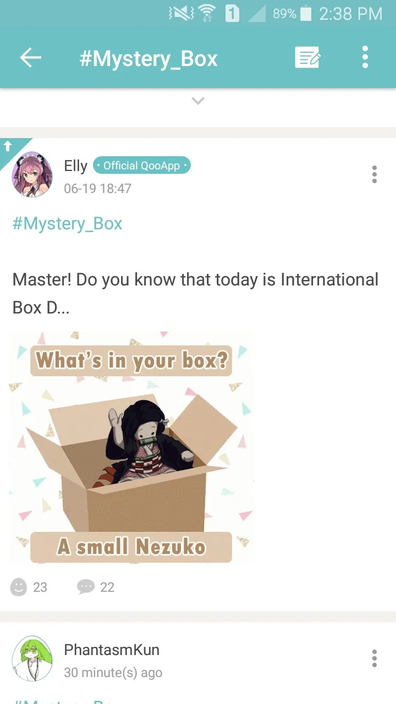Tap the #Mystery_Box hashtag link in Elly's post
Viewport: 396px width, 704px height.
point(67,224)
